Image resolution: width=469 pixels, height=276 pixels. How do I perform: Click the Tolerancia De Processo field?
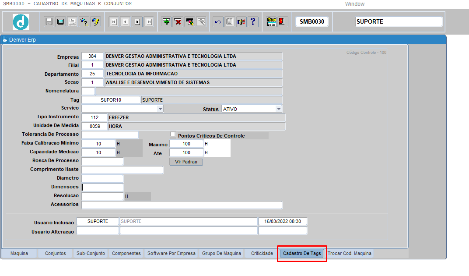pyautogui.click(x=110, y=135)
